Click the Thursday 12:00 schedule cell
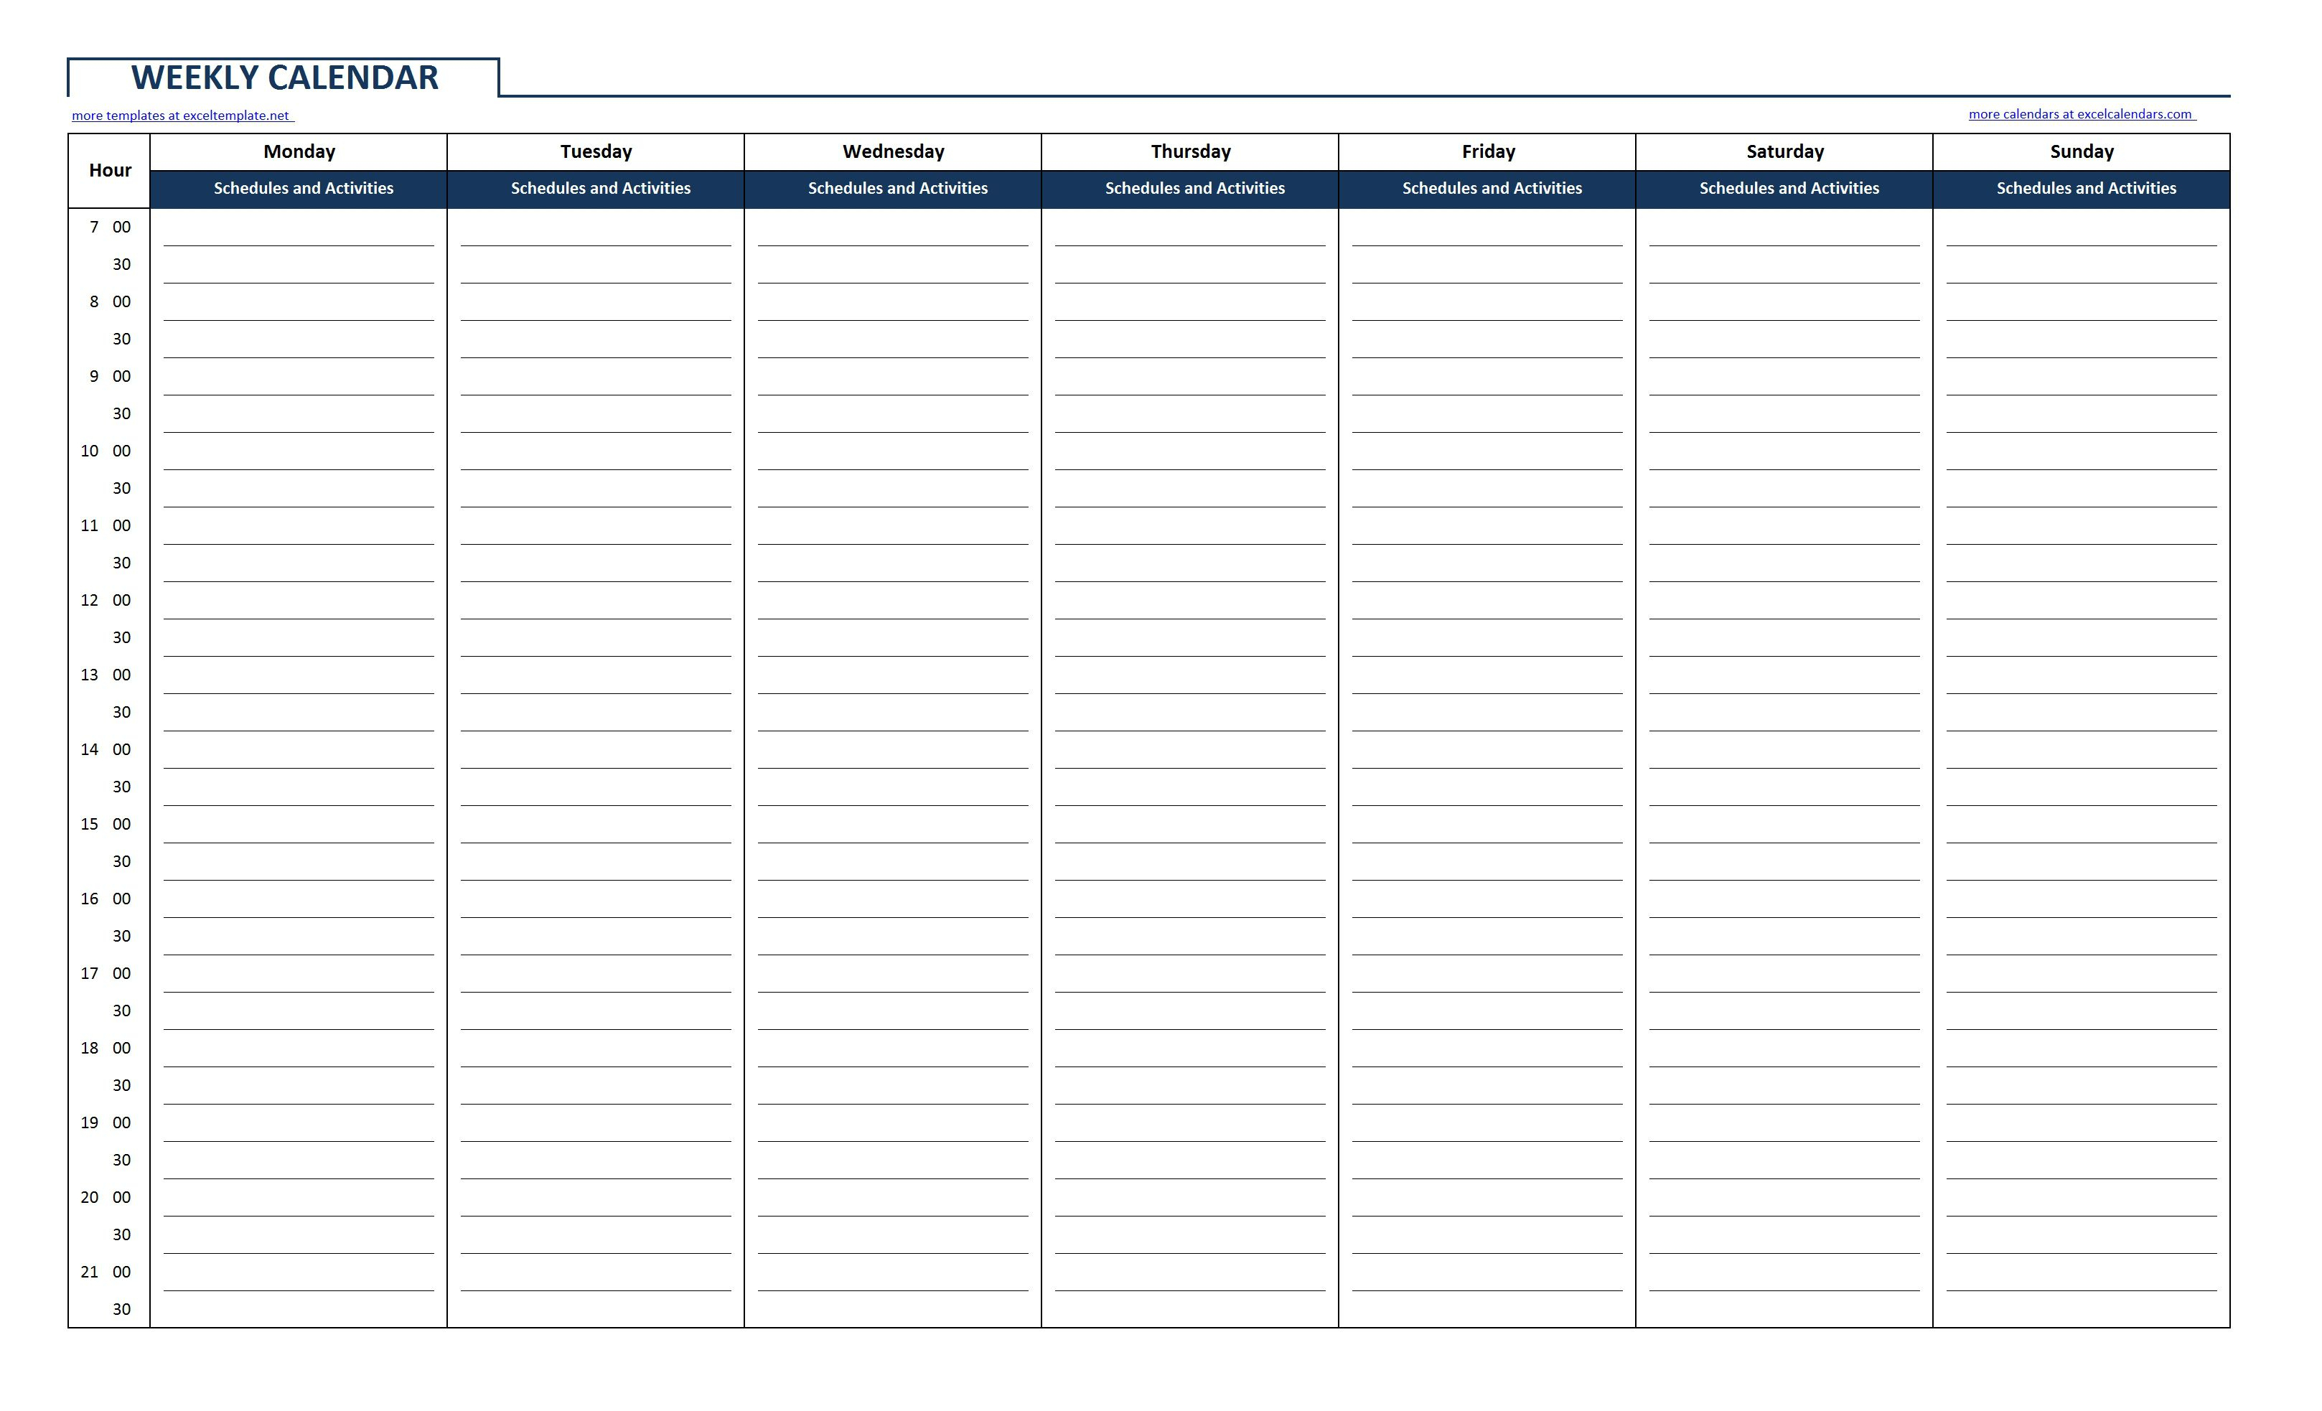Image resolution: width=2322 pixels, height=1411 pixels. 1194,600
